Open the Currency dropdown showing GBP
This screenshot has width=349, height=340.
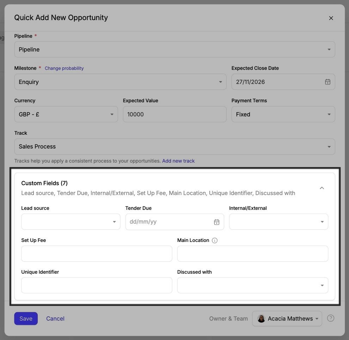coord(66,114)
